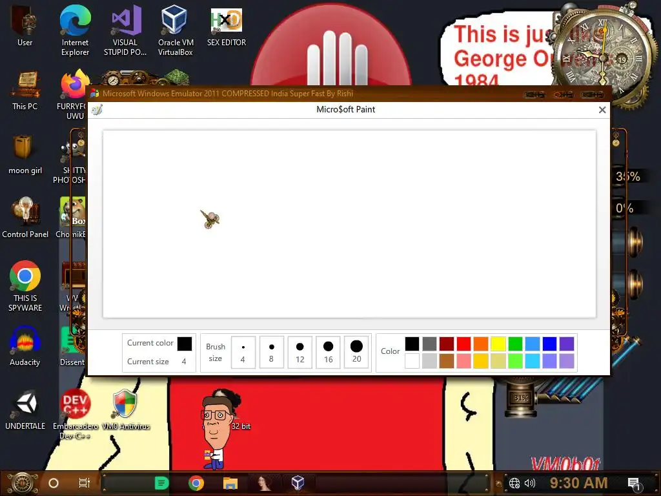Click the Paint palette icon in the title bar
This screenshot has height=496, width=661.
point(97,110)
